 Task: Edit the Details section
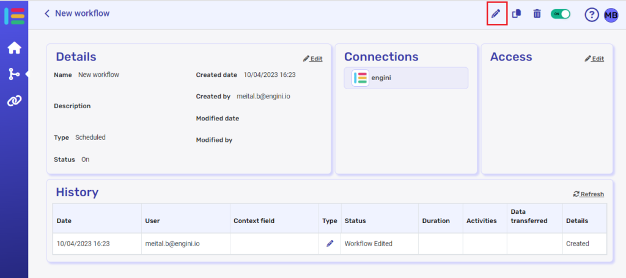312,59
